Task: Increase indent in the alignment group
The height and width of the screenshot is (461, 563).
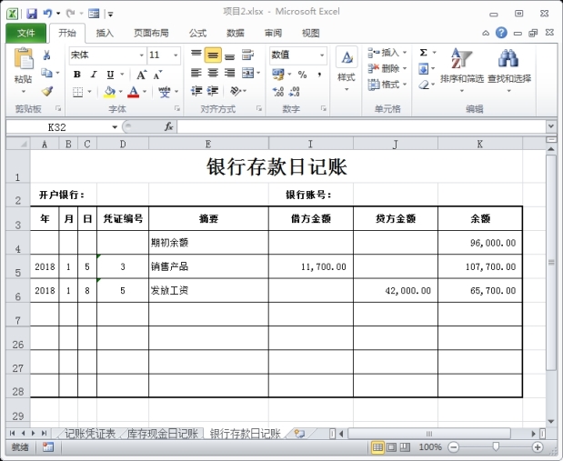Action: click(x=213, y=91)
